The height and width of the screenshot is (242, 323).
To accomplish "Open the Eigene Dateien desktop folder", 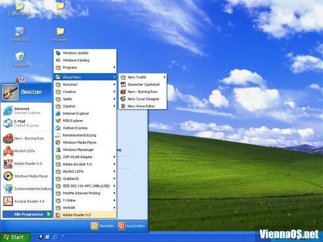I will [x=20, y=6].
